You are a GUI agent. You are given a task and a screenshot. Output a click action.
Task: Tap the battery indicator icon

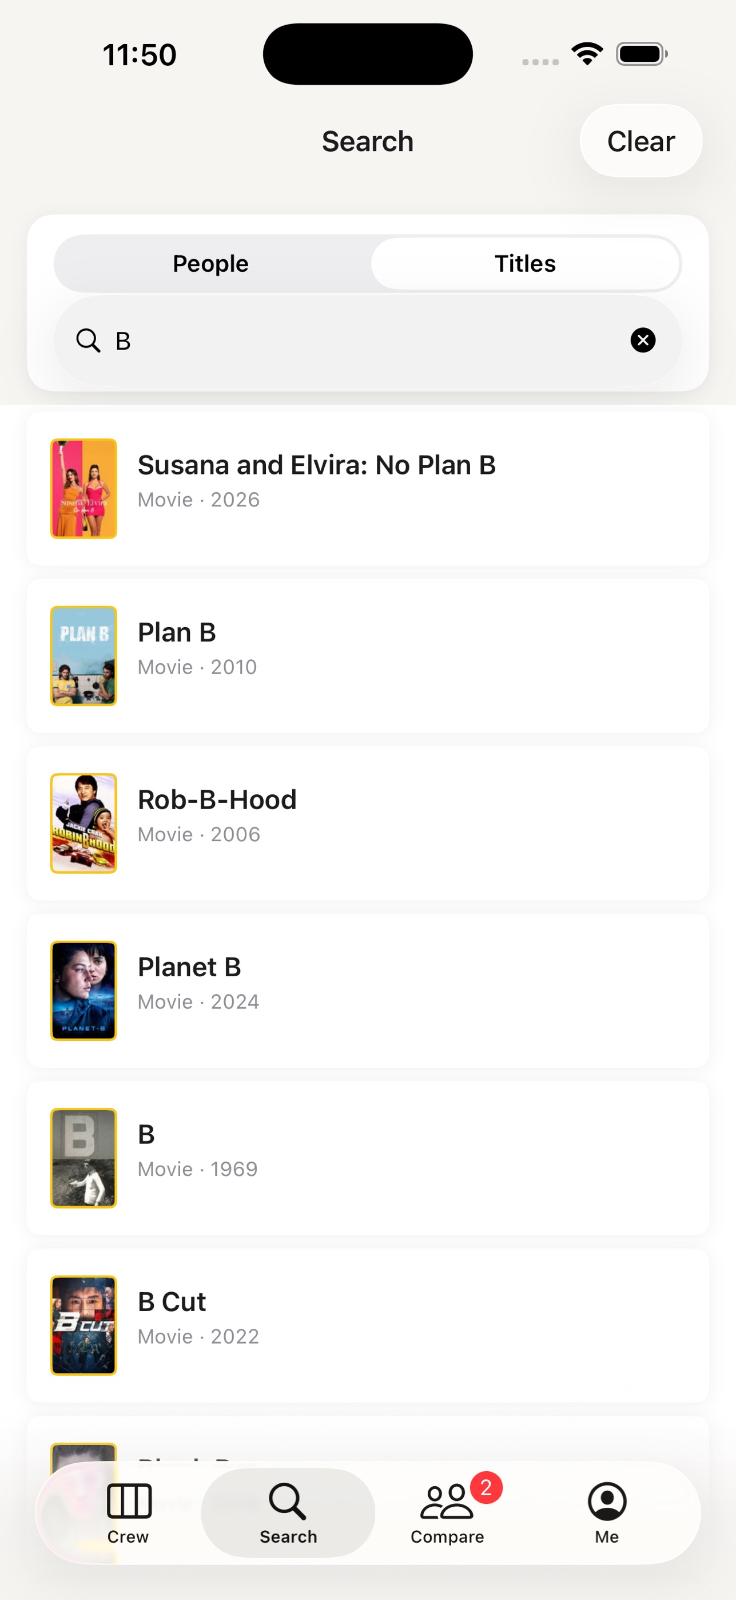click(642, 54)
